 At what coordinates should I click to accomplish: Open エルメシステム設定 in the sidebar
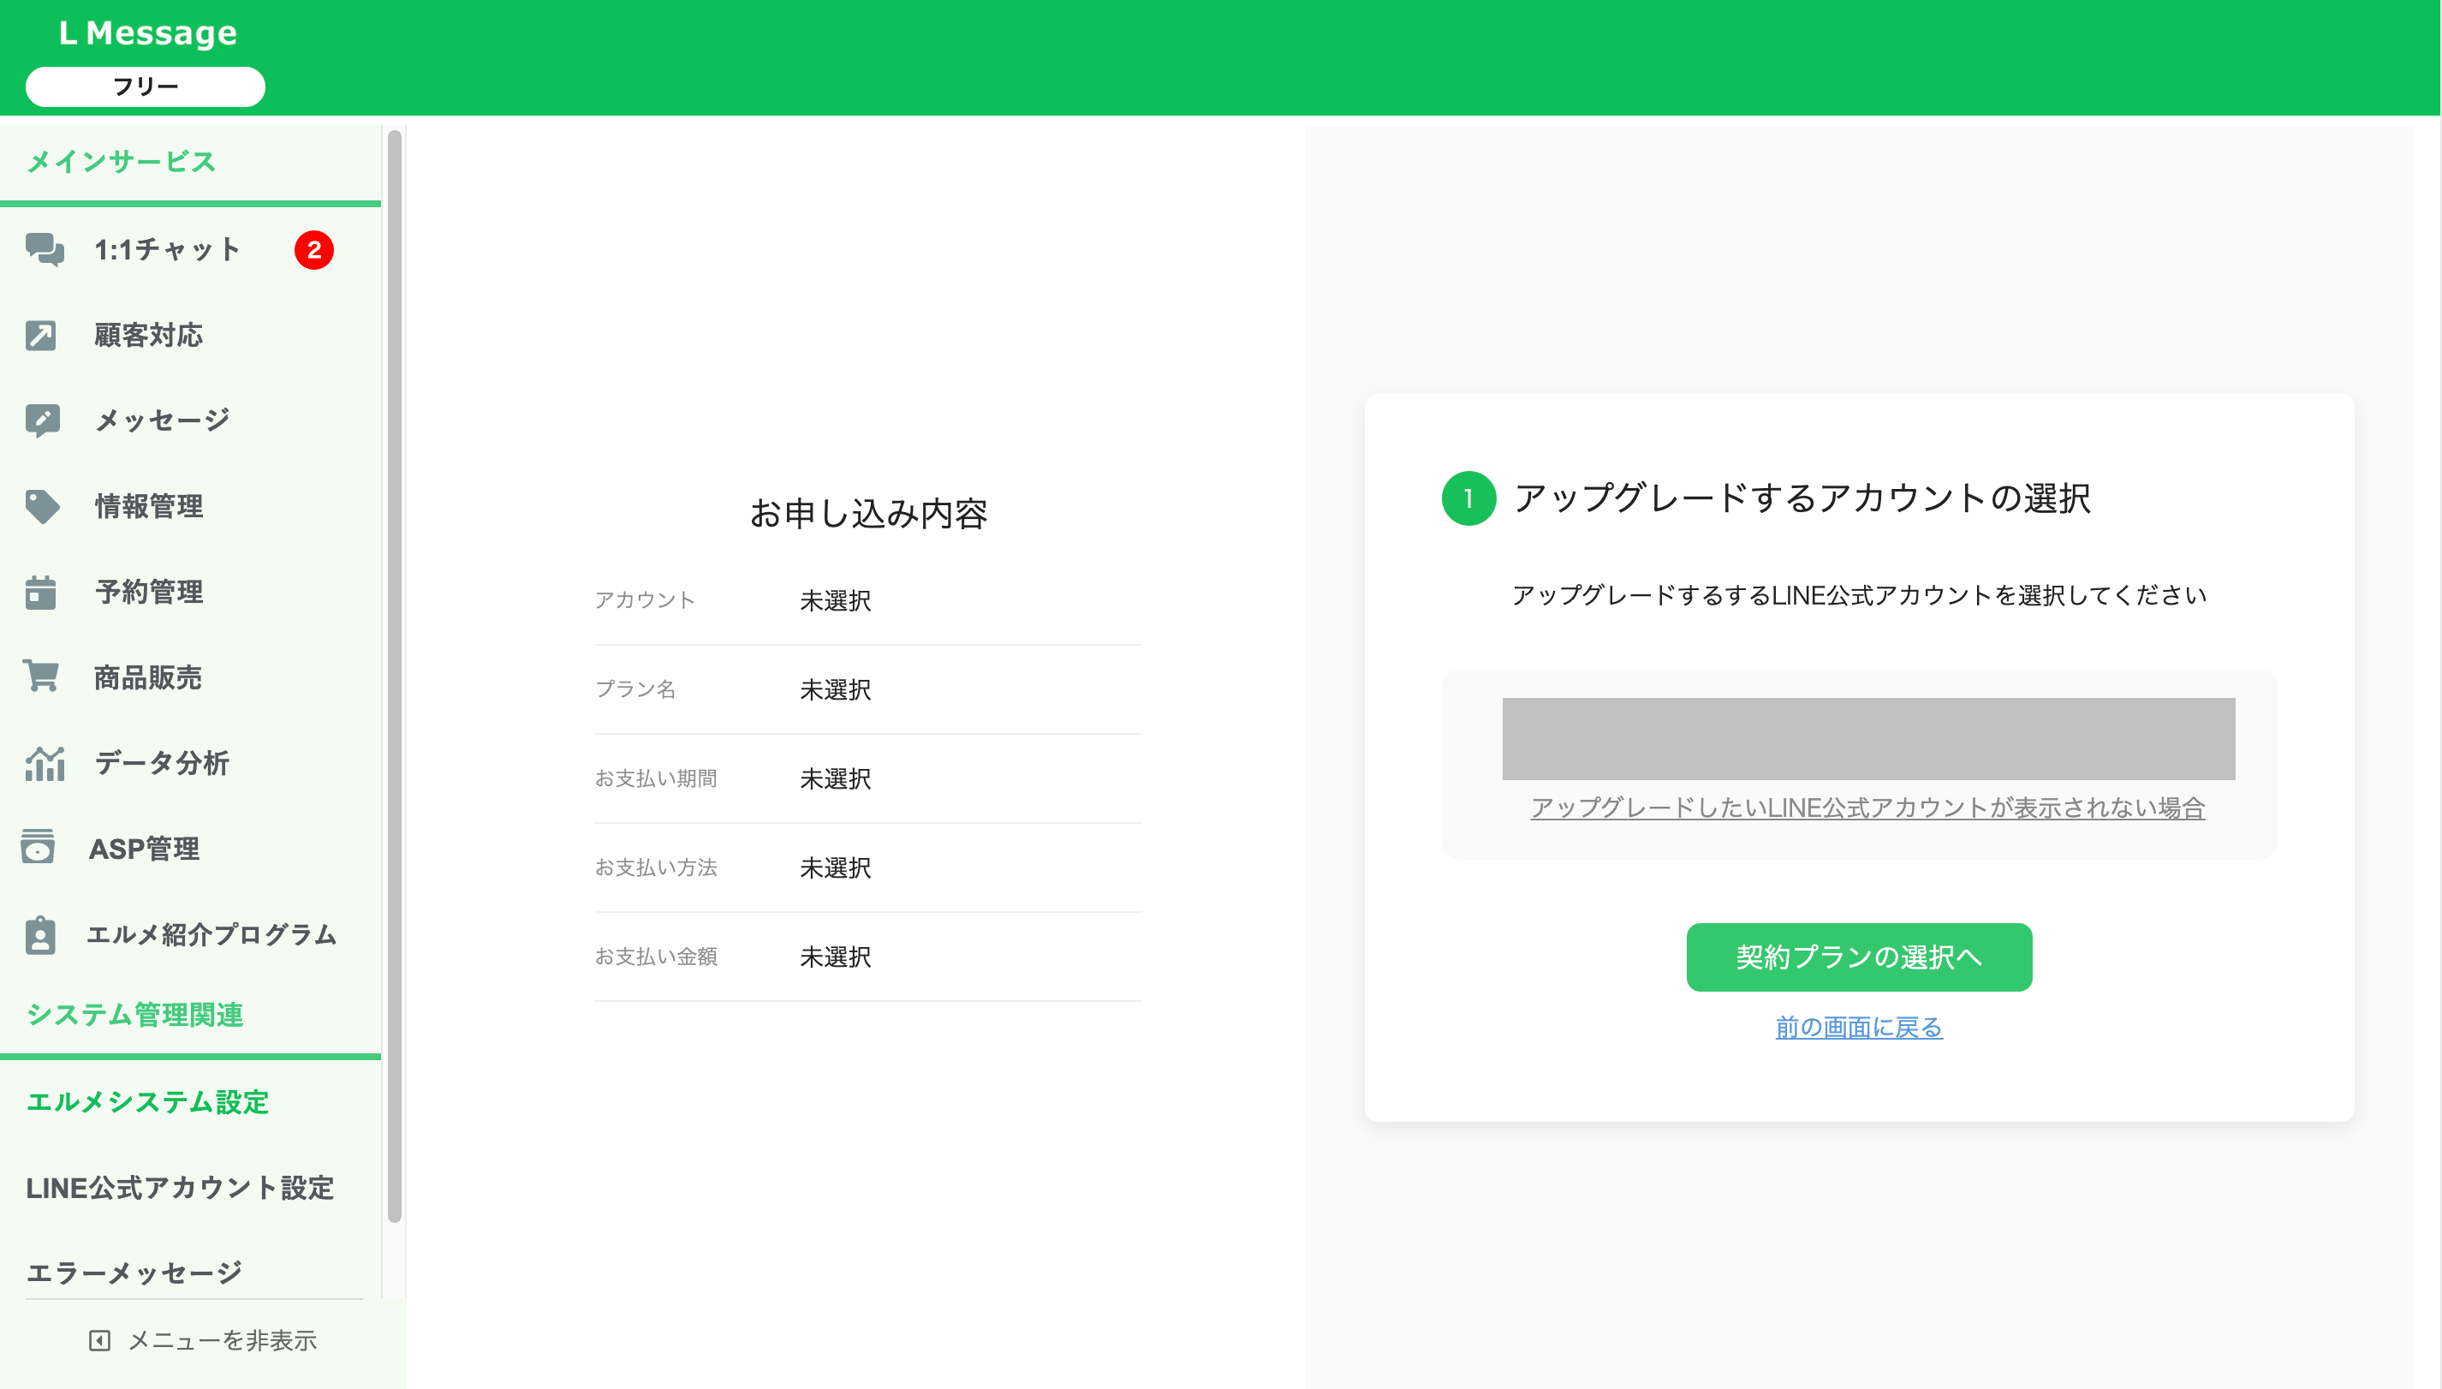pos(148,1103)
